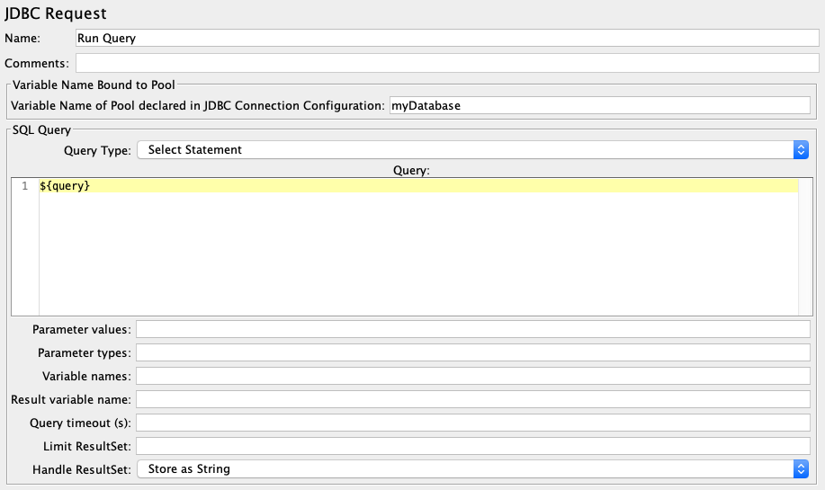Focus the Parameter values field
Viewport: 825px width, 490px height.
[473, 329]
